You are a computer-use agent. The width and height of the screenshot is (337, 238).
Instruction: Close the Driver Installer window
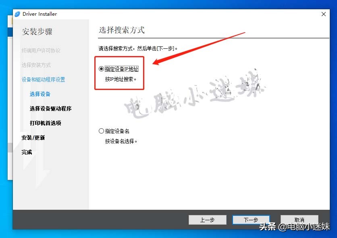pyautogui.click(x=324, y=14)
